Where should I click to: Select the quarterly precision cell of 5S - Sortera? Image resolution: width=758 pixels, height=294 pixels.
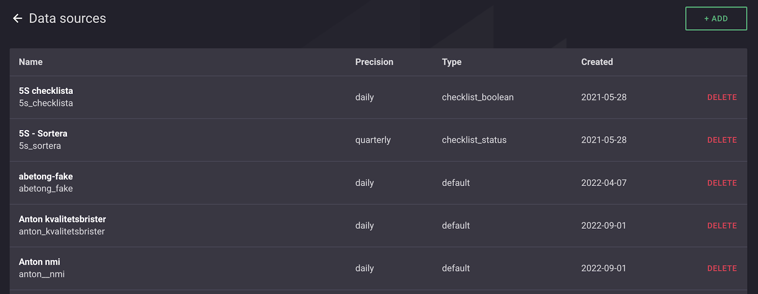click(373, 140)
